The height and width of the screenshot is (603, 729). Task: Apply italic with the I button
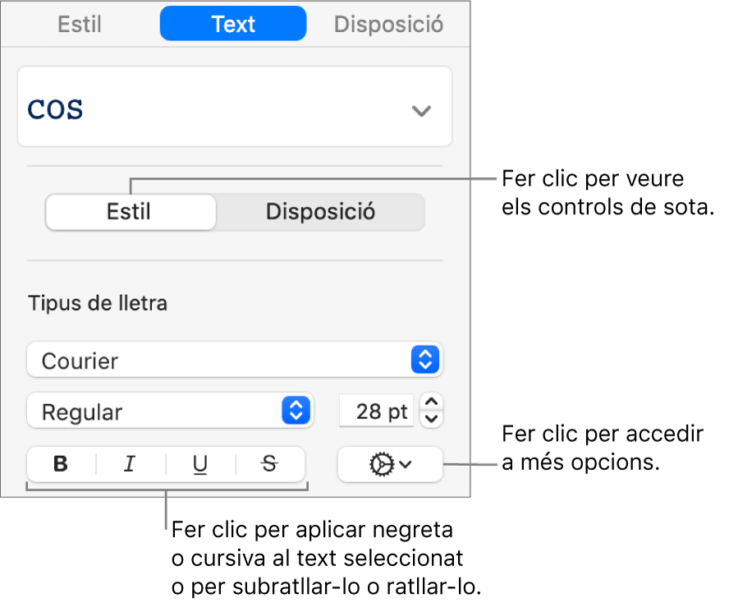130,464
